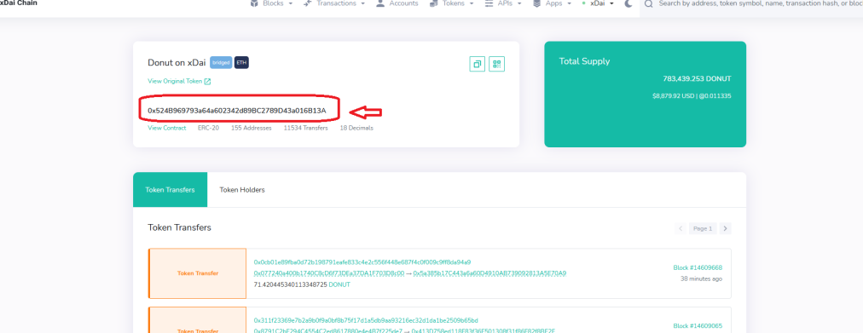Click the DONUT token link

click(x=339, y=284)
